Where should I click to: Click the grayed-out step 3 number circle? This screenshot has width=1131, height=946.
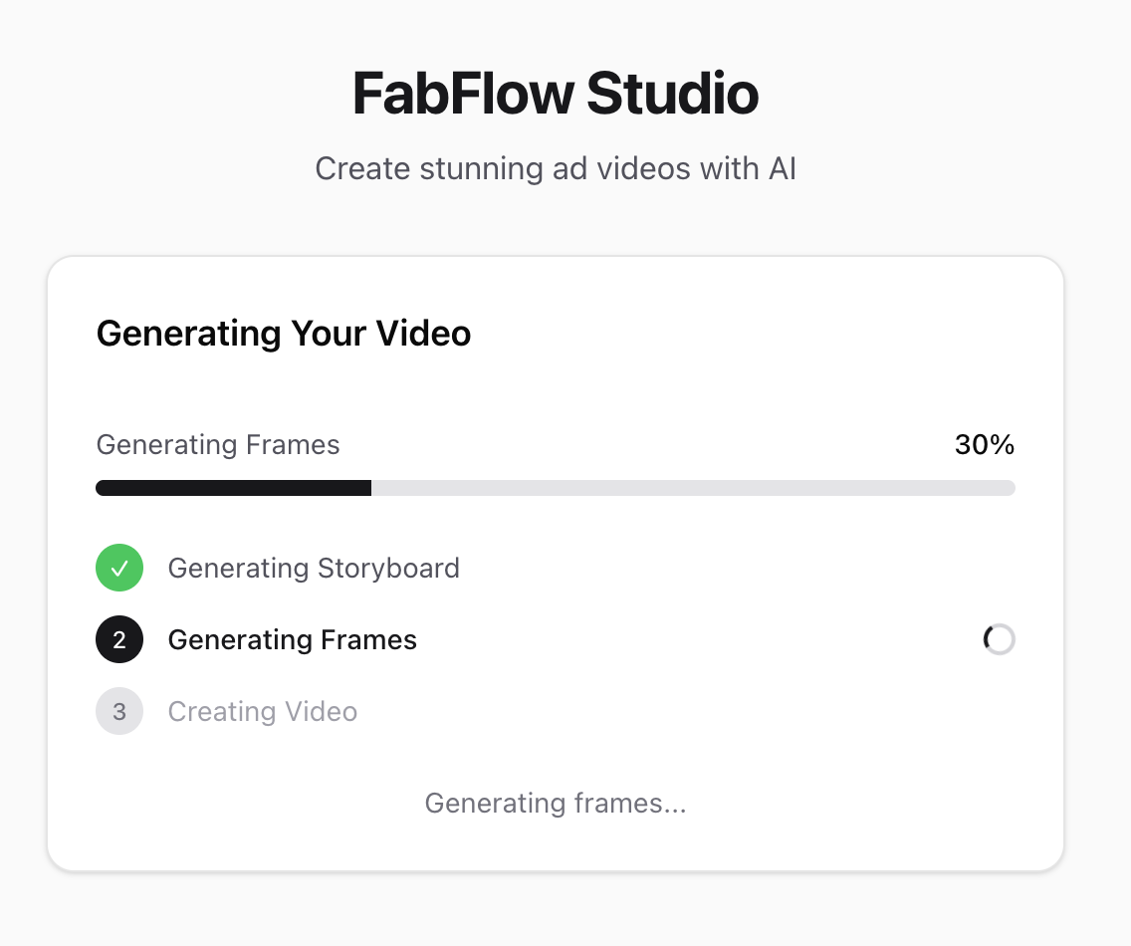click(x=119, y=712)
